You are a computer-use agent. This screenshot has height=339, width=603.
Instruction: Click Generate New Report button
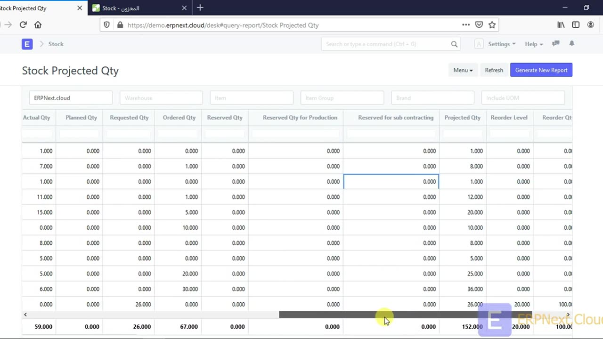541,70
